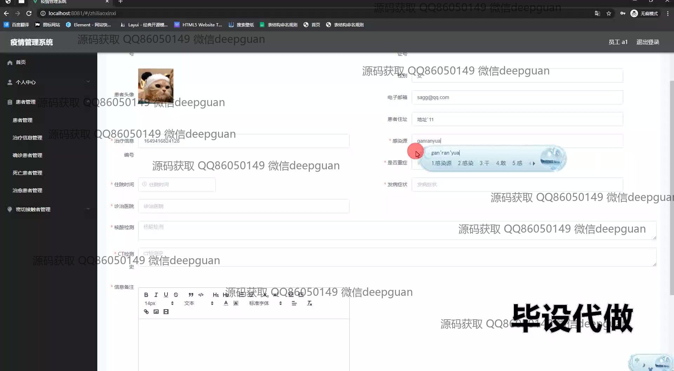This screenshot has height=371, width=674.
Task: Apply Heading 1 in the editor toolbar
Action: pos(216,295)
